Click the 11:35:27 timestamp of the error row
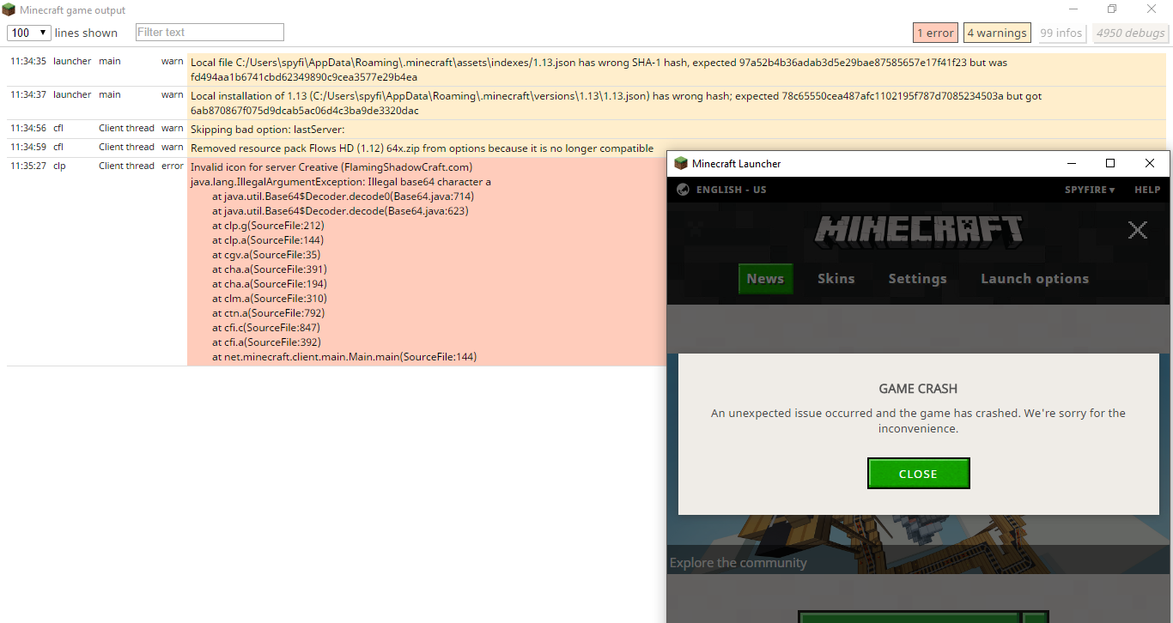This screenshot has width=1173, height=623. (28, 166)
